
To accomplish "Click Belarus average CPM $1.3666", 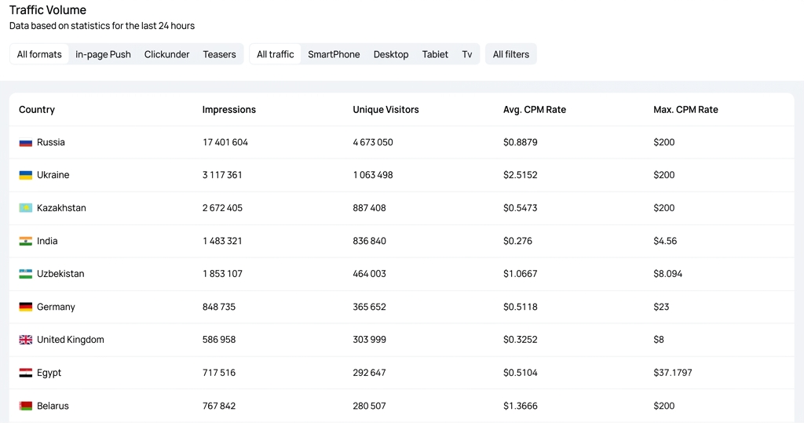I will pos(521,406).
